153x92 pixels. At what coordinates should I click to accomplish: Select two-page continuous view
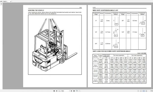(x=146, y=91)
